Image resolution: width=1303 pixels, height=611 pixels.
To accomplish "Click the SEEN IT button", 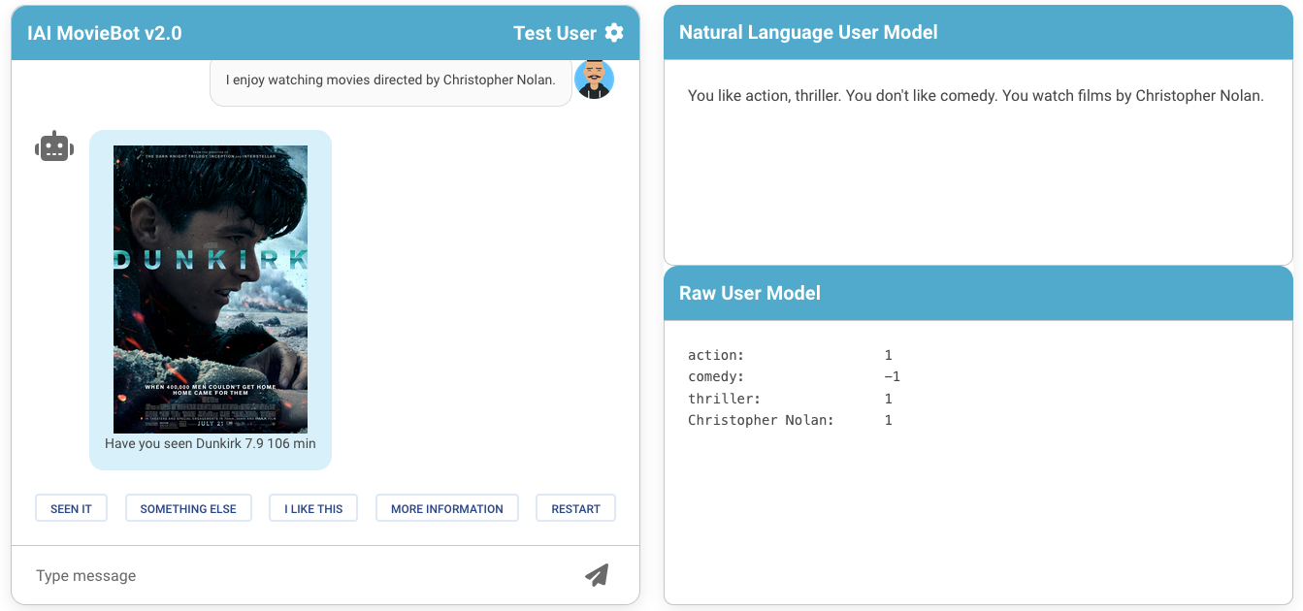I will tap(71, 508).
